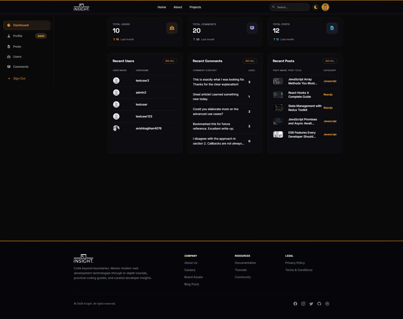The height and width of the screenshot is (319, 403).
Task: See all Recent Users
Action: click(x=170, y=61)
